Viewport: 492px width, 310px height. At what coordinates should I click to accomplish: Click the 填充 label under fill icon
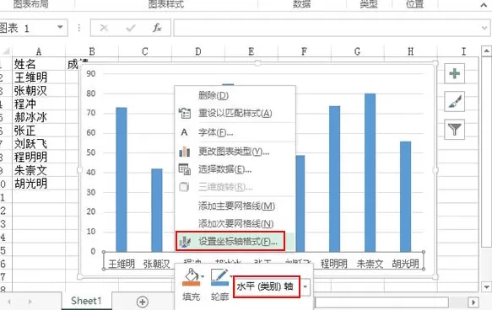[x=191, y=297]
